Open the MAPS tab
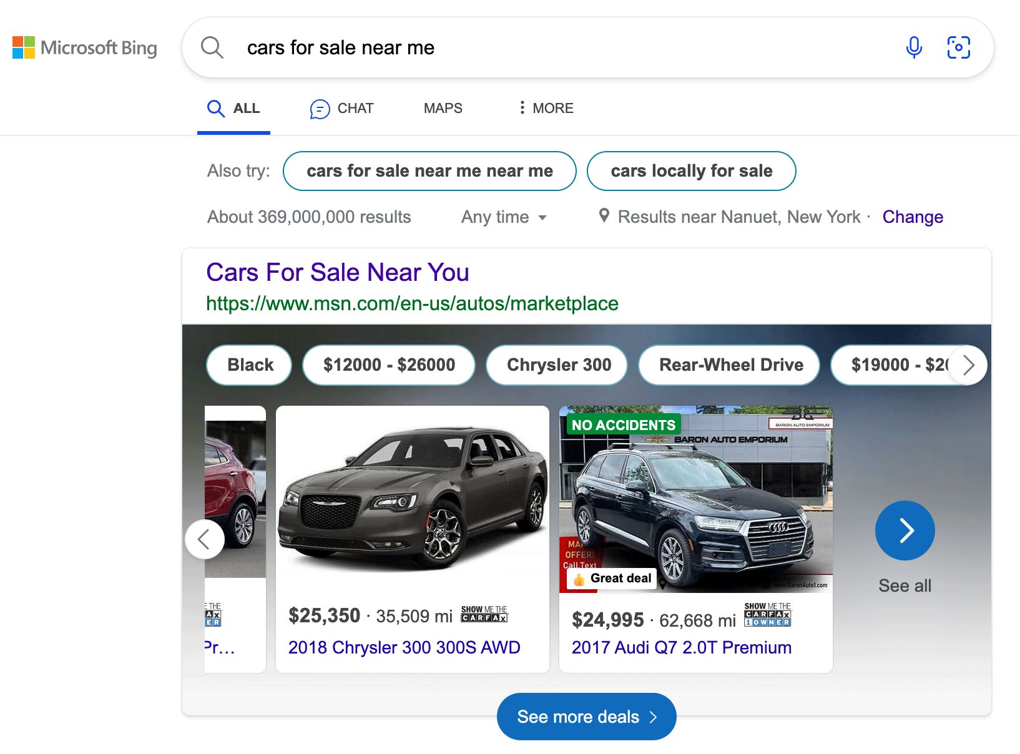The image size is (1020, 754). pos(443,109)
